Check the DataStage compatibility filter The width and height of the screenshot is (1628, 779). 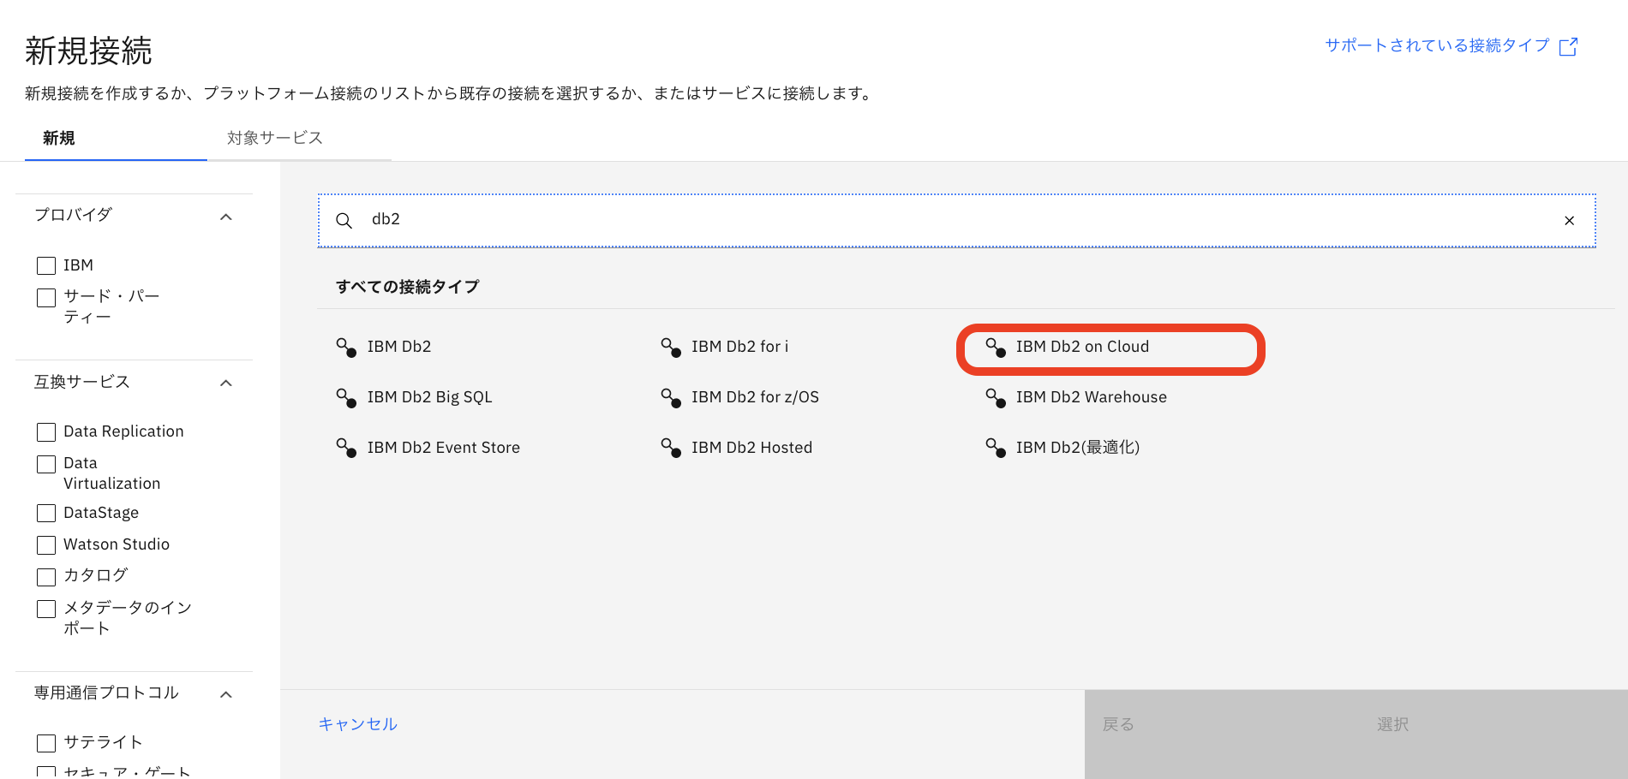click(x=46, y=513)
